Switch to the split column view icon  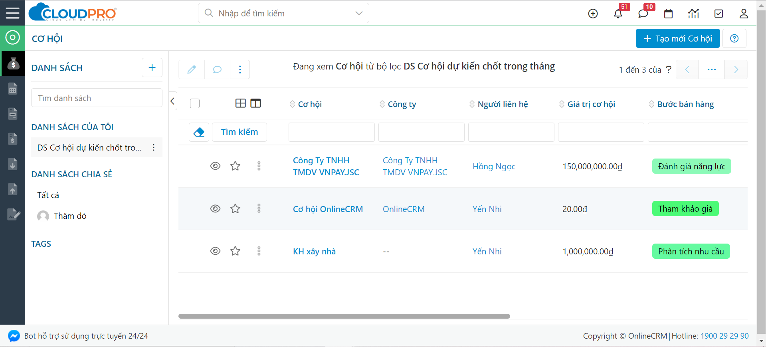[x=255, y=103]
